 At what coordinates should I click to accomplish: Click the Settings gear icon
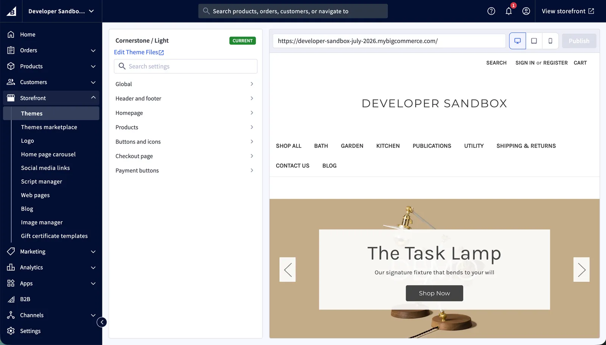click(11, 331)
